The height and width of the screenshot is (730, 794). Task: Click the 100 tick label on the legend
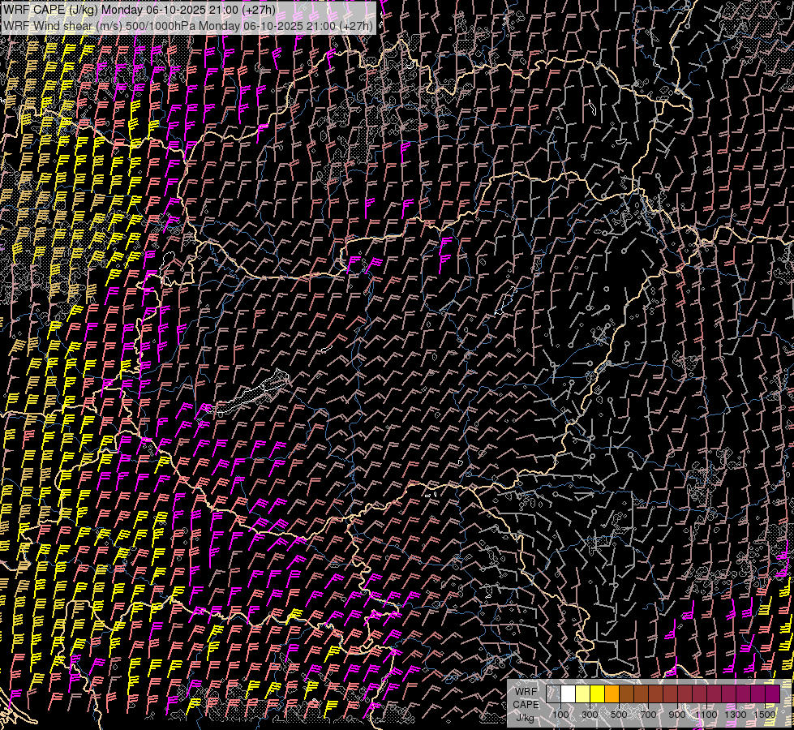(x=560, y=714)
